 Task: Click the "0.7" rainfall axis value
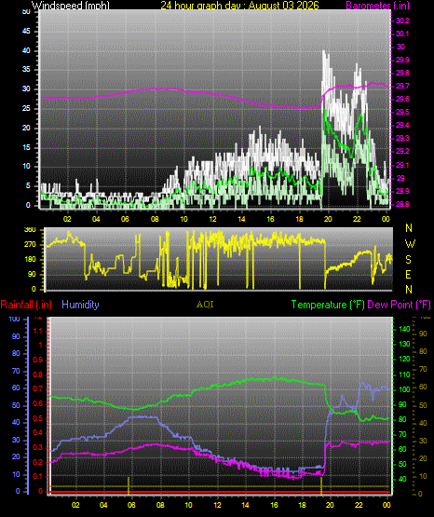[x=38, y=388]
